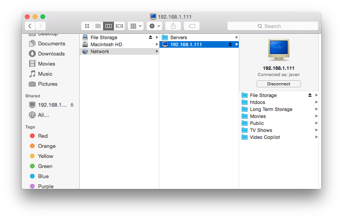Viewport: 343px width, 220px height.
Task: Expand Long Term Storage arrow
Action: (316, 109)
